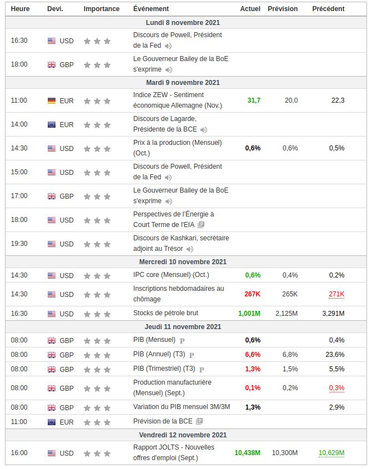Click report icon next to Prévision de la BCE
The width and height of the screenshot is (372, 469).
(x=199, y=422)
